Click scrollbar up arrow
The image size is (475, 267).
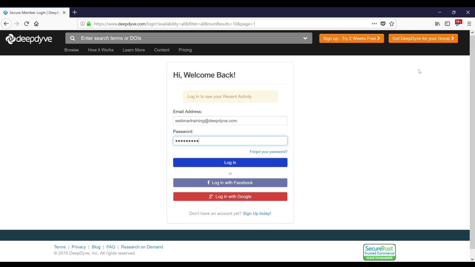click(472, 33)
